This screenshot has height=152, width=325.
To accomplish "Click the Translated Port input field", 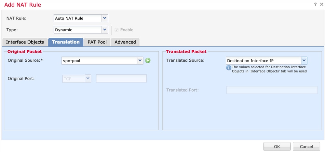I will coord(272,90).
